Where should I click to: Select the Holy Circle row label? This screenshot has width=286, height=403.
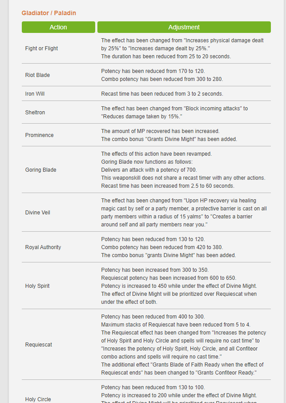[x=38, y=399]
